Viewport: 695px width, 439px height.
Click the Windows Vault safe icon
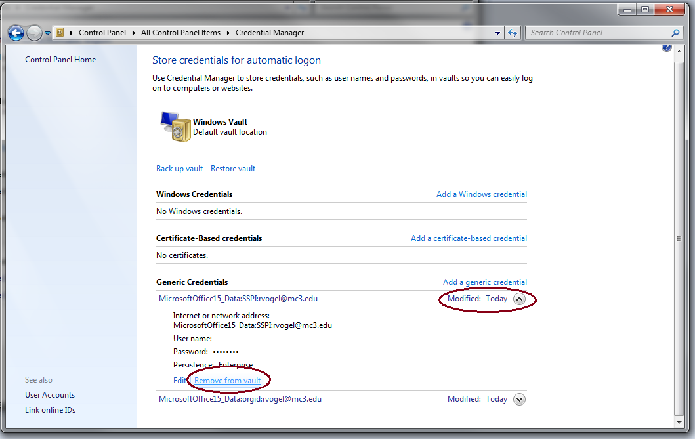click(x=175, y=127)
